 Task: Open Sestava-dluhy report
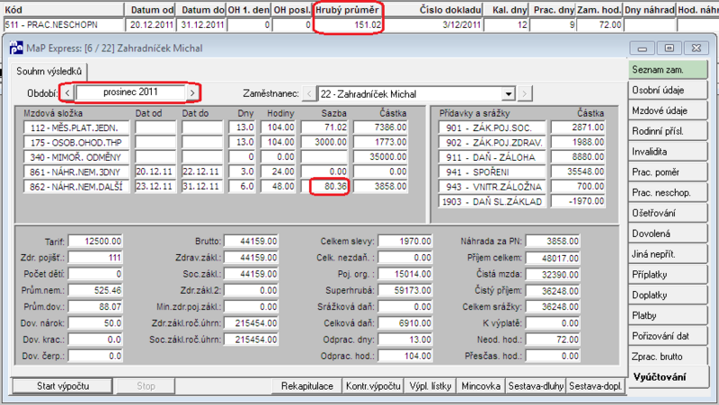click(536, 386)
